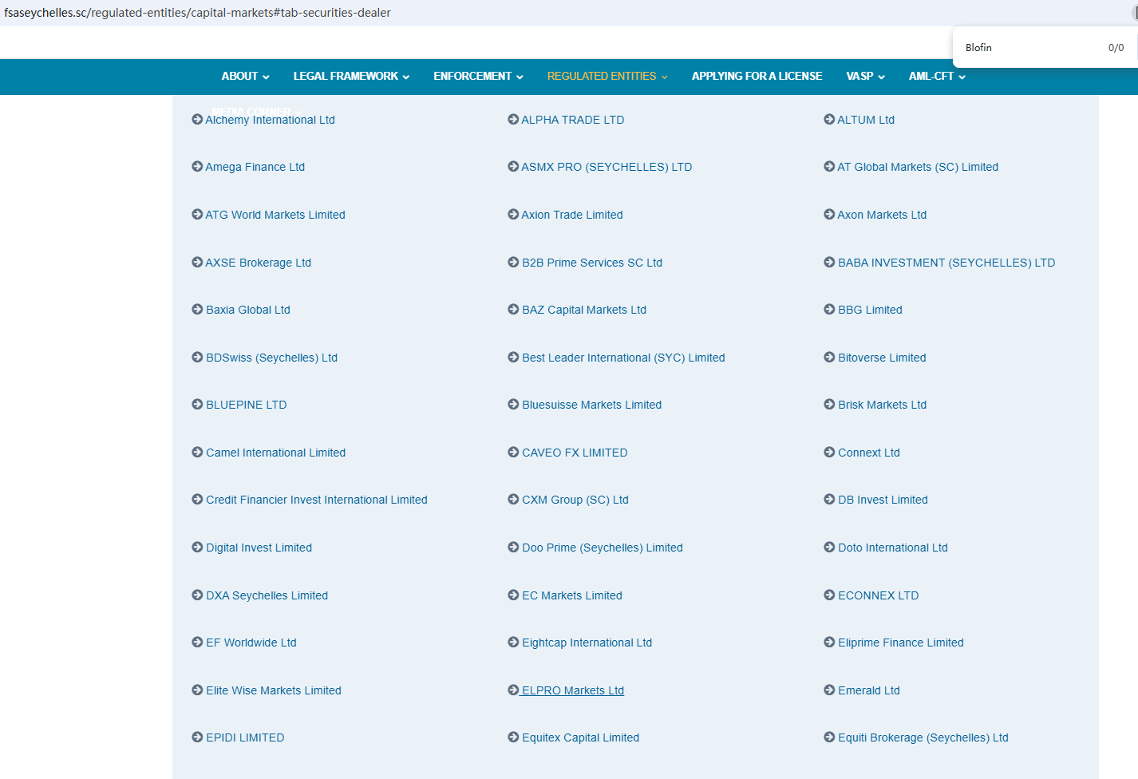Click arrow icon beside ATG World Markets

(197, 214)
